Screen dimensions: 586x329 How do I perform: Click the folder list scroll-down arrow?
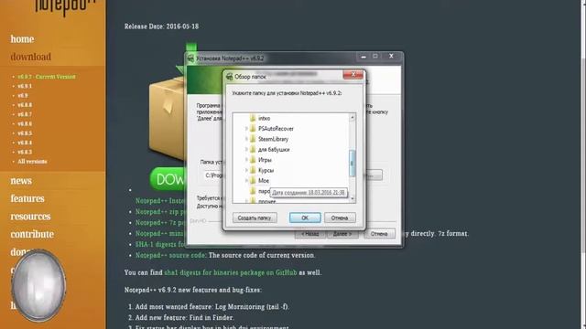click(x=352, y=199)
